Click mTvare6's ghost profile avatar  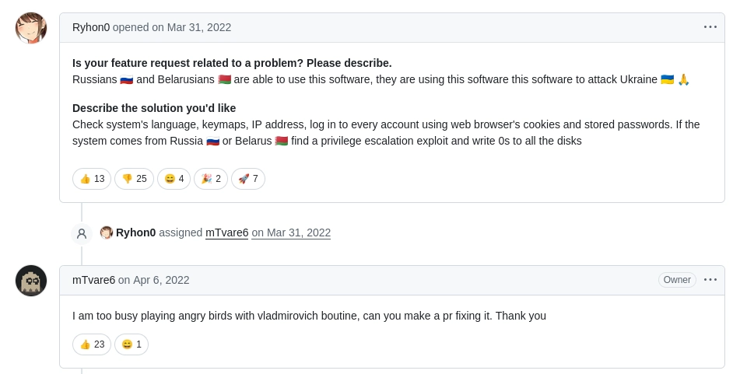click(x=31, y=281)
